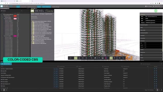Click the user account icon at top right
The height and width of the screenshot is (92, 163).
[154, 6]
